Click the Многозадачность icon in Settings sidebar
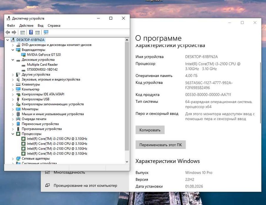The width and height of the screenshot is (266, 205). [47, 172]
